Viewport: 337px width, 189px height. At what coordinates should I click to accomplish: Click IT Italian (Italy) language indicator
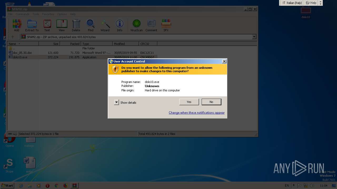point(292,3)
